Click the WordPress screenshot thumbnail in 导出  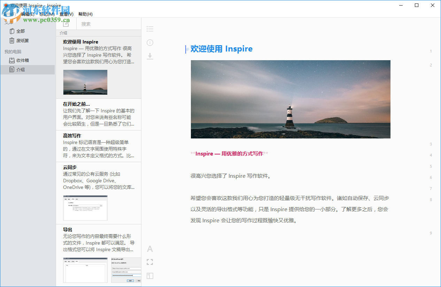(x=126, y=270)
